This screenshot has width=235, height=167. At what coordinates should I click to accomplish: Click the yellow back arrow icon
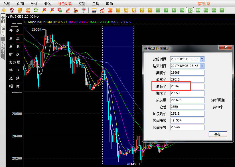pos(4,10)
